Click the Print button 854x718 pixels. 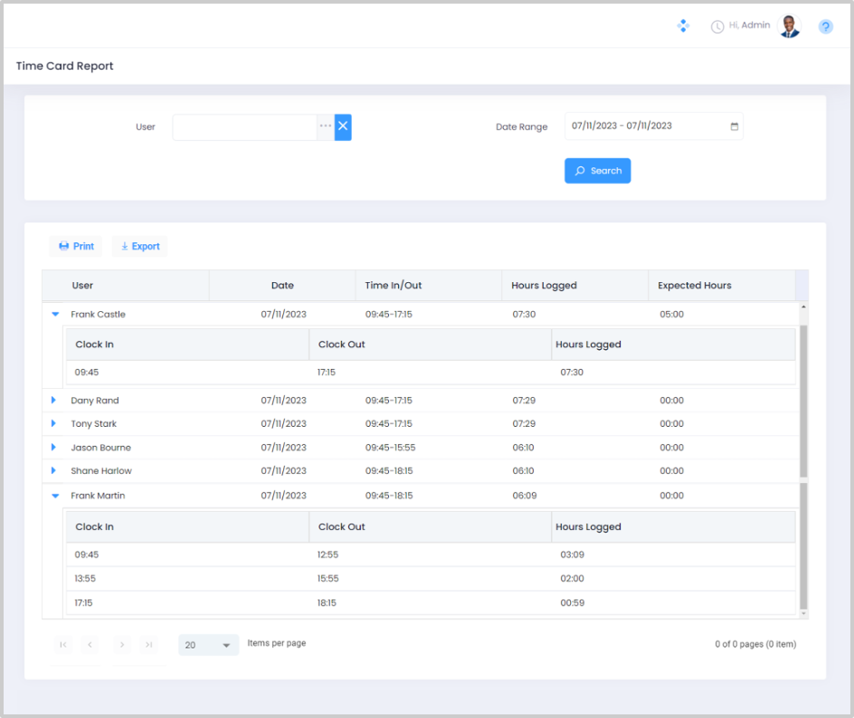(x=76, y=246)
